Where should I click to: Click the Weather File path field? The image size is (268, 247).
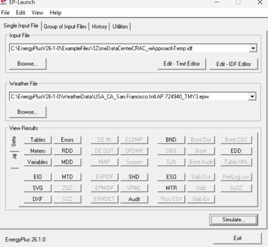pos(129,97)
